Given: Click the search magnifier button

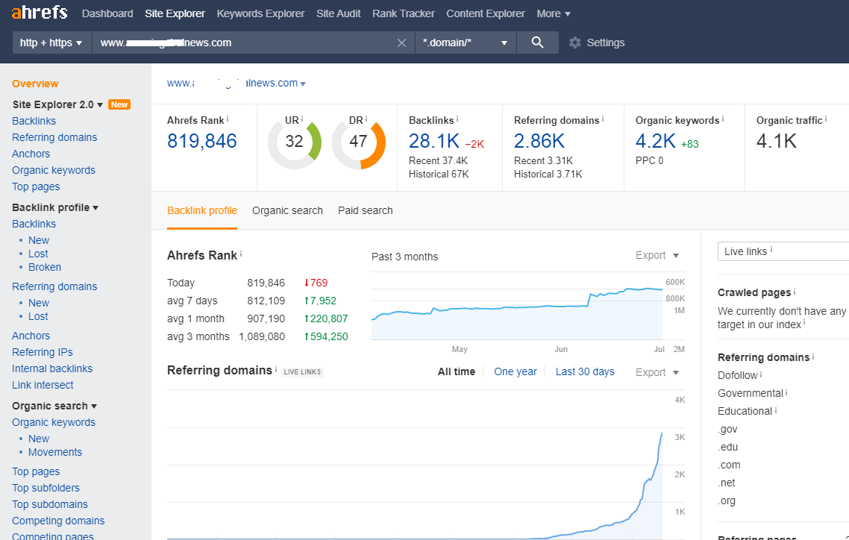Looking at the screenshot, I should [x=537, y=43].
